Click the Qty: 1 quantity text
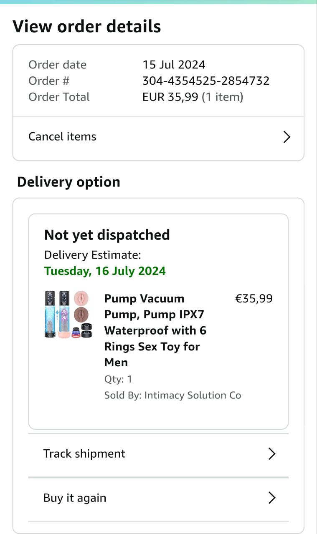The image size is (317, 534). (118, 379)
